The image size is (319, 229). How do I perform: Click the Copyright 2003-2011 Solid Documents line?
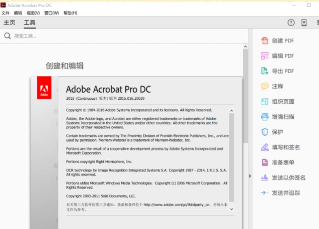click(101, 196)
